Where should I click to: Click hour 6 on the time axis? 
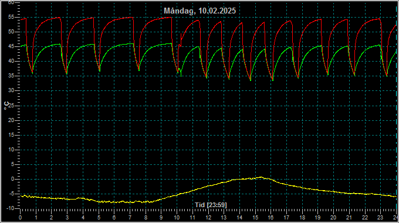[114, 218]
